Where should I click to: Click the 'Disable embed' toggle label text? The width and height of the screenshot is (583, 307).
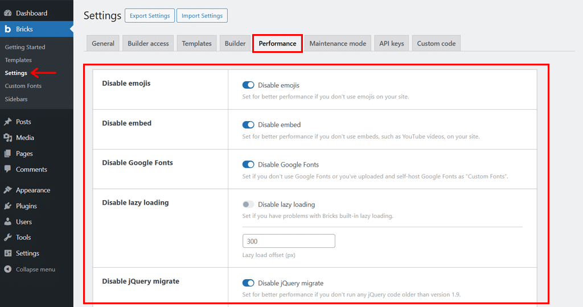tap(279, 125)
